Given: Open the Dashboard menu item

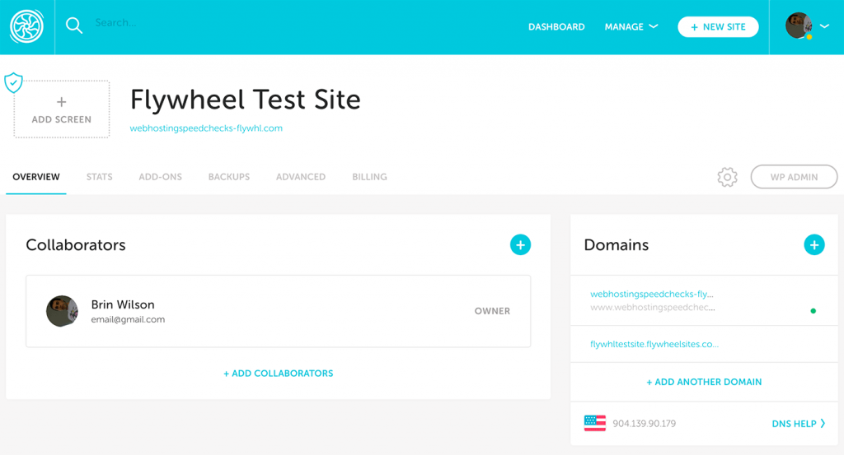Looking at the screenshot, I should pos(556,27).
